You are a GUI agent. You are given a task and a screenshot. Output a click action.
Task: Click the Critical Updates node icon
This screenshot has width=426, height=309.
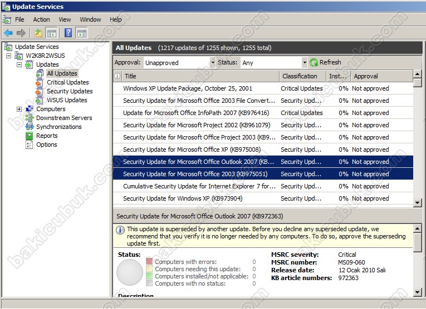[x=40, y=82]
